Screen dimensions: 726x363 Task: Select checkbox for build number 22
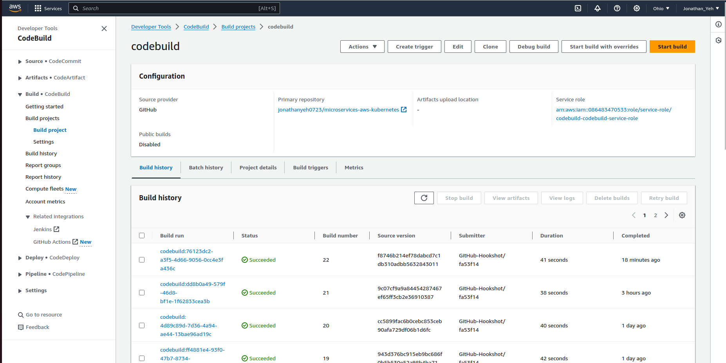click(142, 260)
